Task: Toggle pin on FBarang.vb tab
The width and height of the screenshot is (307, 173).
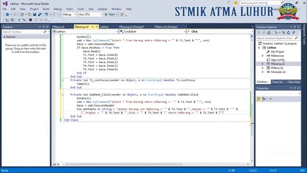Action: [93, 27]
